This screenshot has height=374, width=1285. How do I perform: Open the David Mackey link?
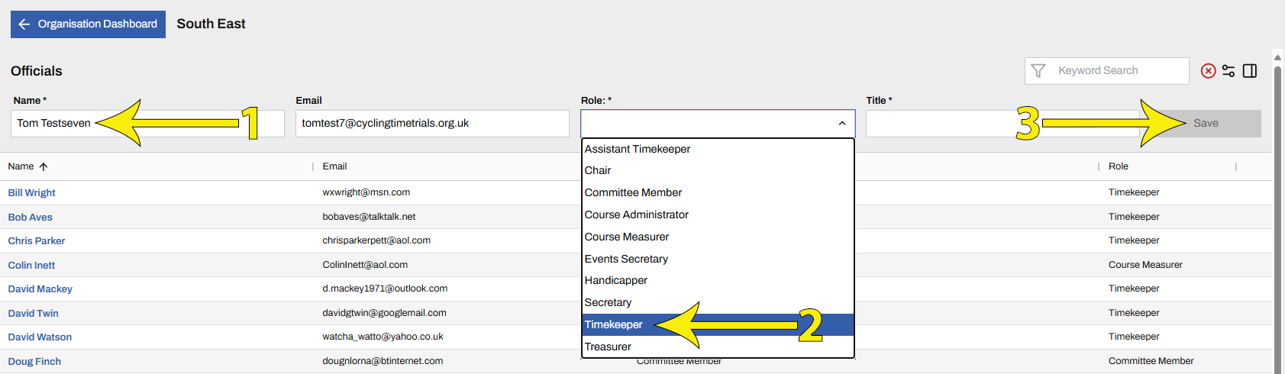click(40, 289)
